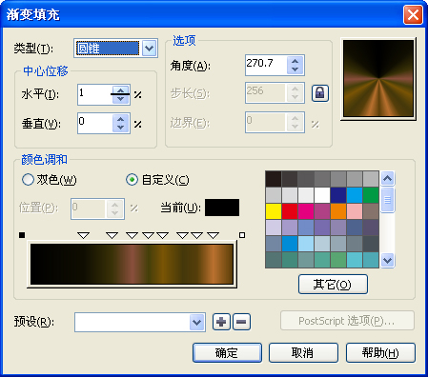
Task: Add preset with the plus icon
Action: [x=221, y=322]
